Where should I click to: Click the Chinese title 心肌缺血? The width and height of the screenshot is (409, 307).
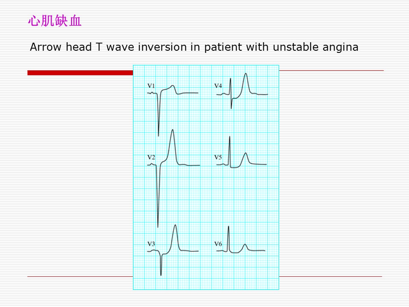pos(55,21)
